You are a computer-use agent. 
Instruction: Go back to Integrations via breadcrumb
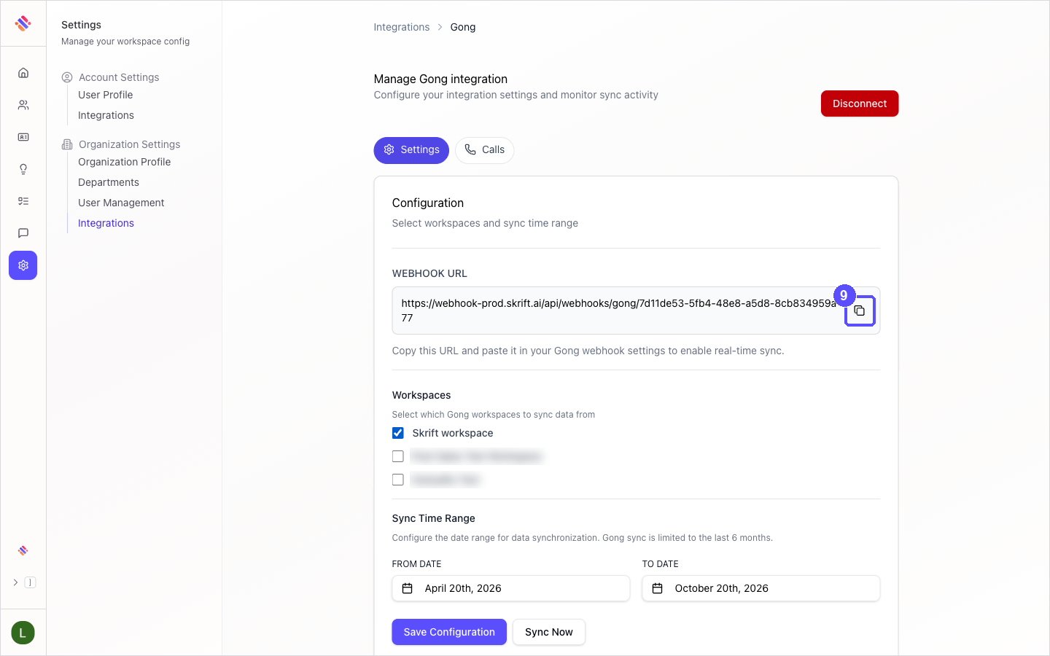pyautogui.click(x=402, y=27)
